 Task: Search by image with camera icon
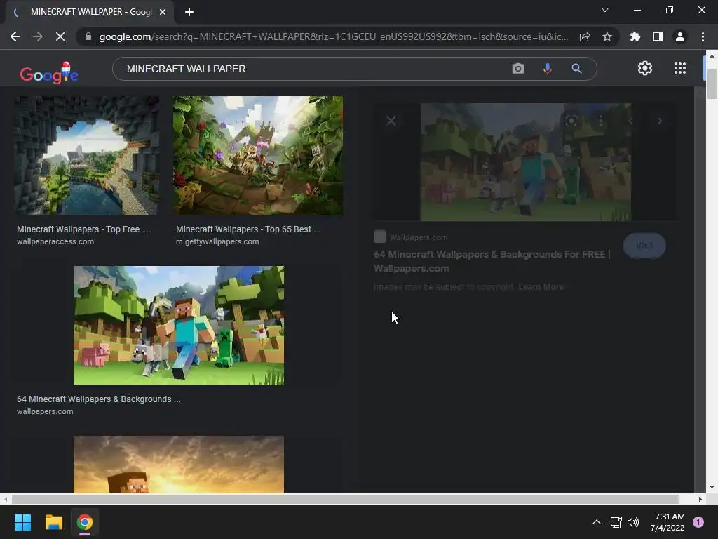518,69
